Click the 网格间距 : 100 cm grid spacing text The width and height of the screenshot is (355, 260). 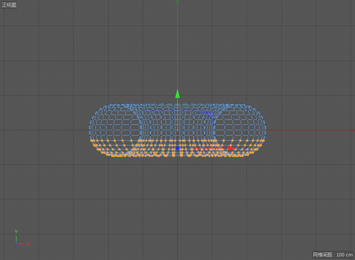click(332, 255)
